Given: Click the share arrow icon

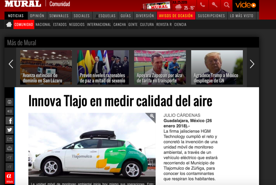Looking at the screenshot, I should 9,139.
